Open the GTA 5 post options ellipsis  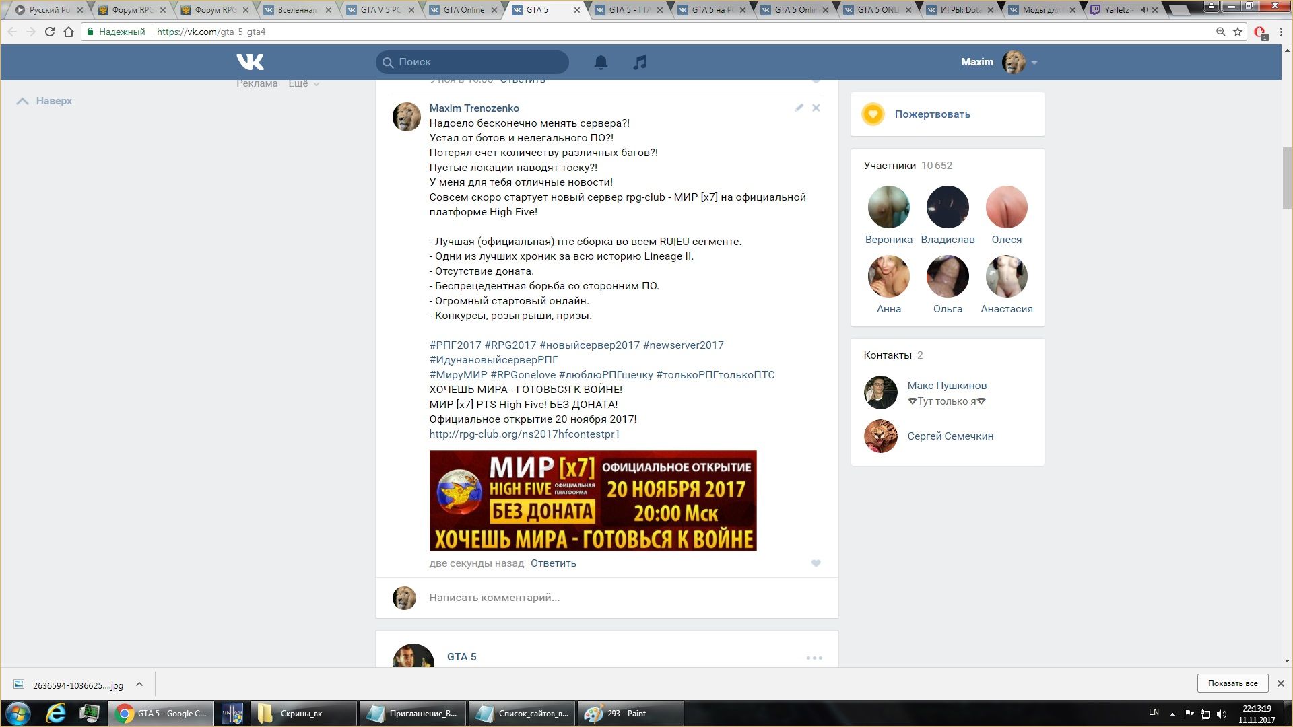814,658
